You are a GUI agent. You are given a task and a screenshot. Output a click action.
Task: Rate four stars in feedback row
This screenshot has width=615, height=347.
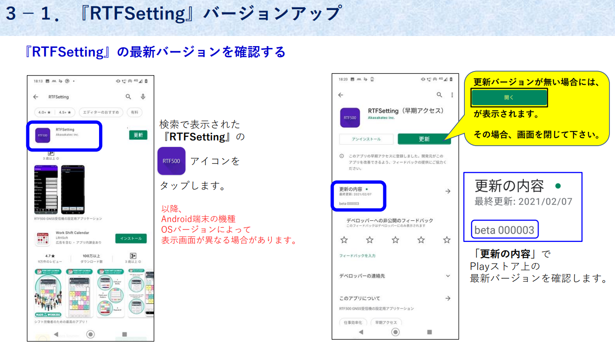coord(421,240)
